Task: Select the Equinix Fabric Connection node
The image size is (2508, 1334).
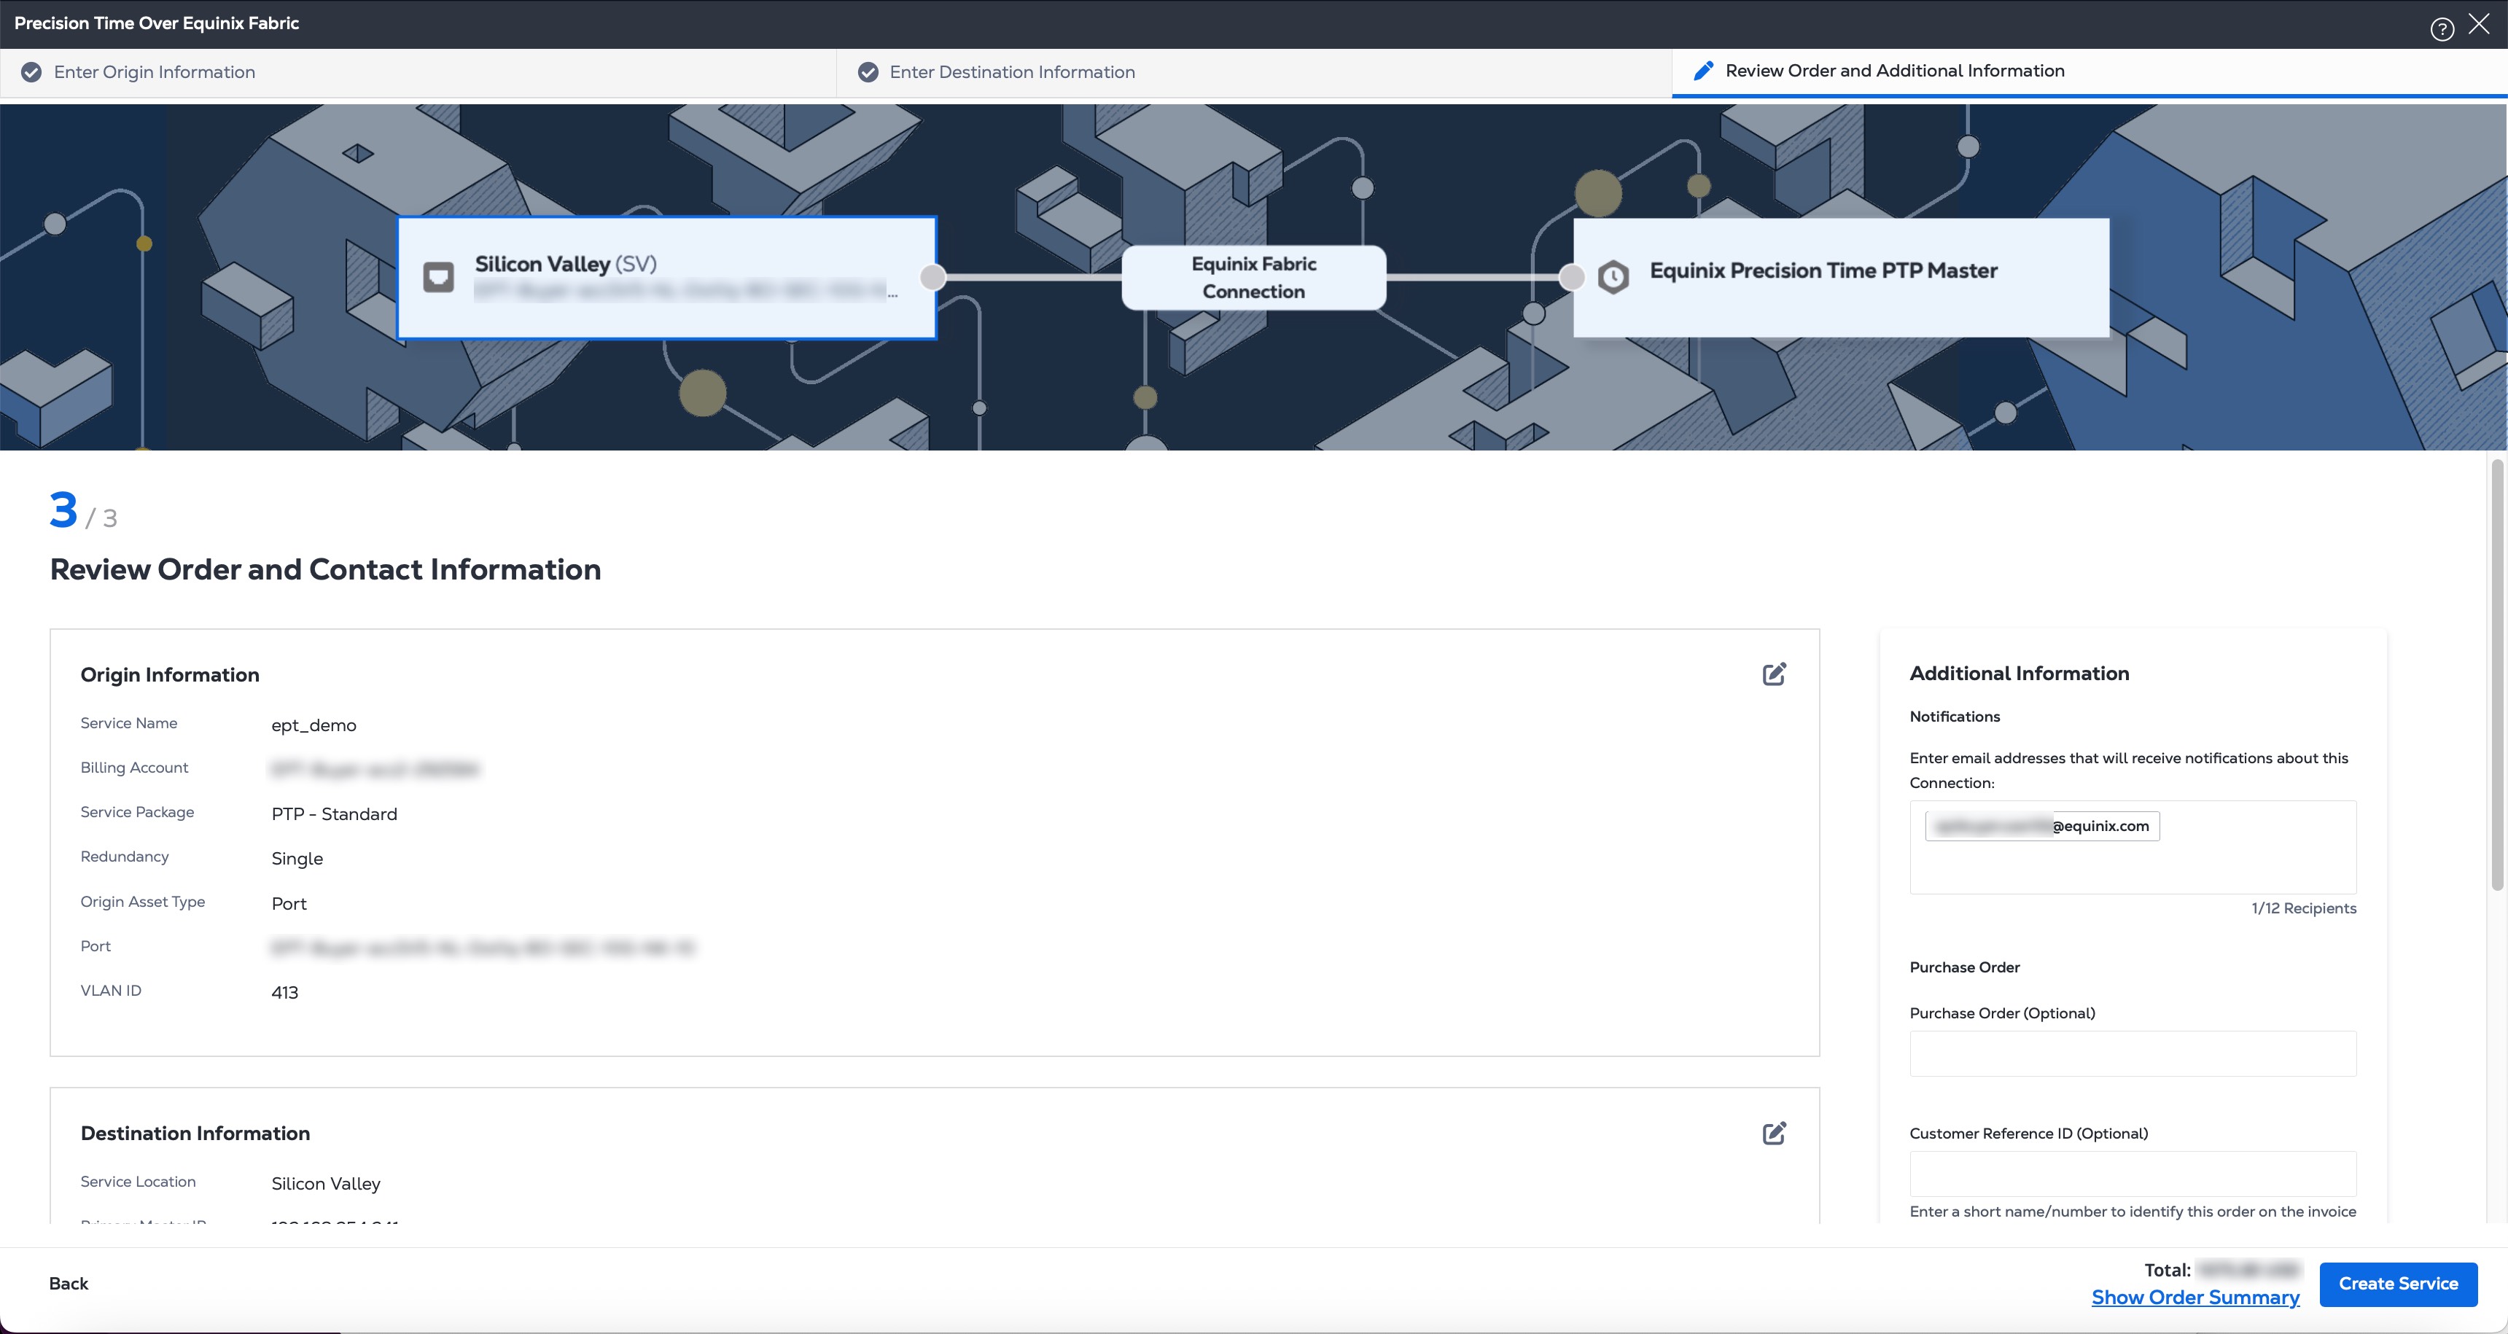Action: tap(1253, 278)
